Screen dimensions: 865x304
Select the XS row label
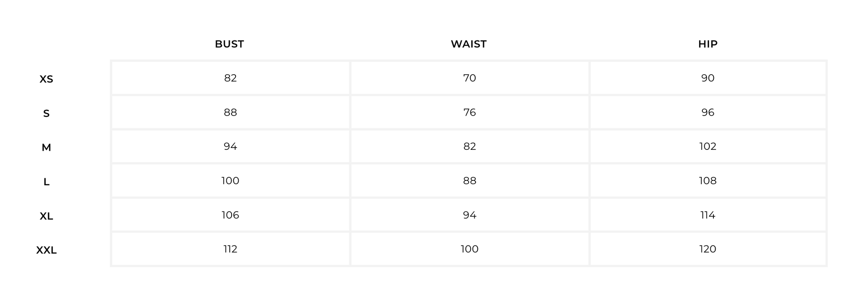point(46,79)
